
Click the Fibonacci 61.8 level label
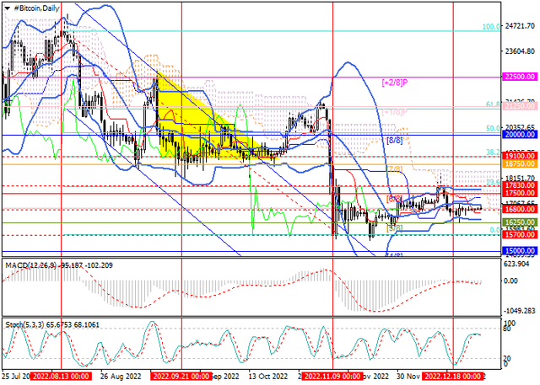pos(493,104)
